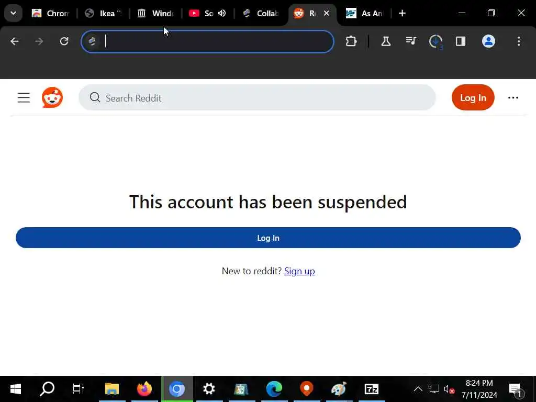Open Chrome Labs flask icon

coord(386,42)
